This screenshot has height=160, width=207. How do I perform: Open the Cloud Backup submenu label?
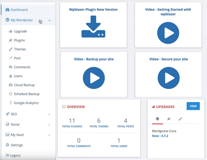[x=24, y=85]
